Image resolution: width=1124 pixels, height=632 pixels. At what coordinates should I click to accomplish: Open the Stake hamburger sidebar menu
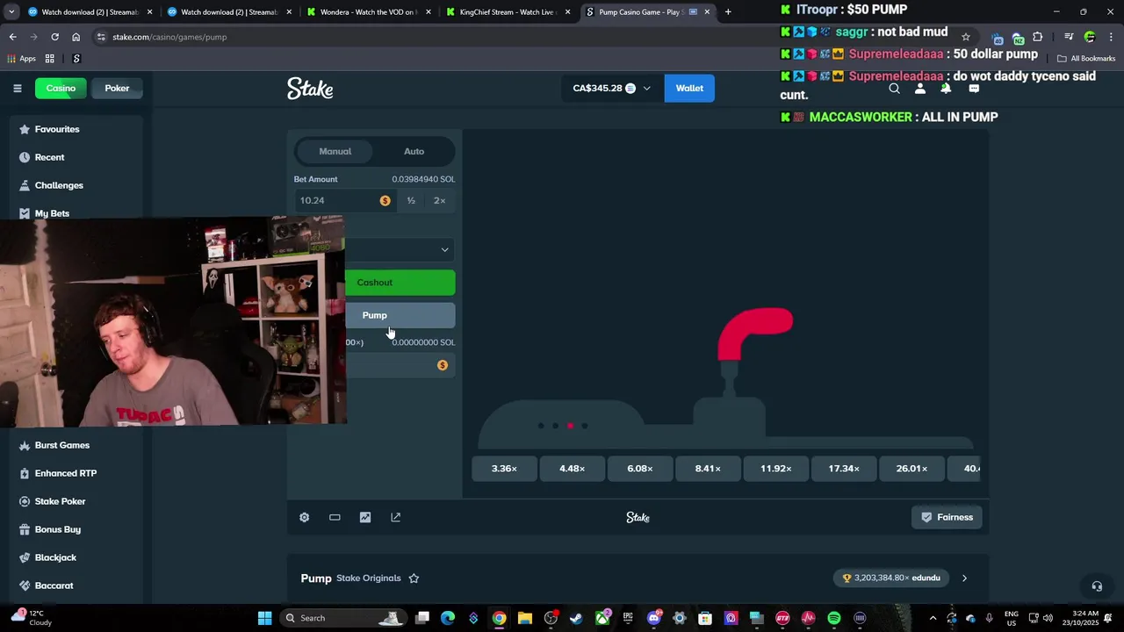click(x=17, y=88)
